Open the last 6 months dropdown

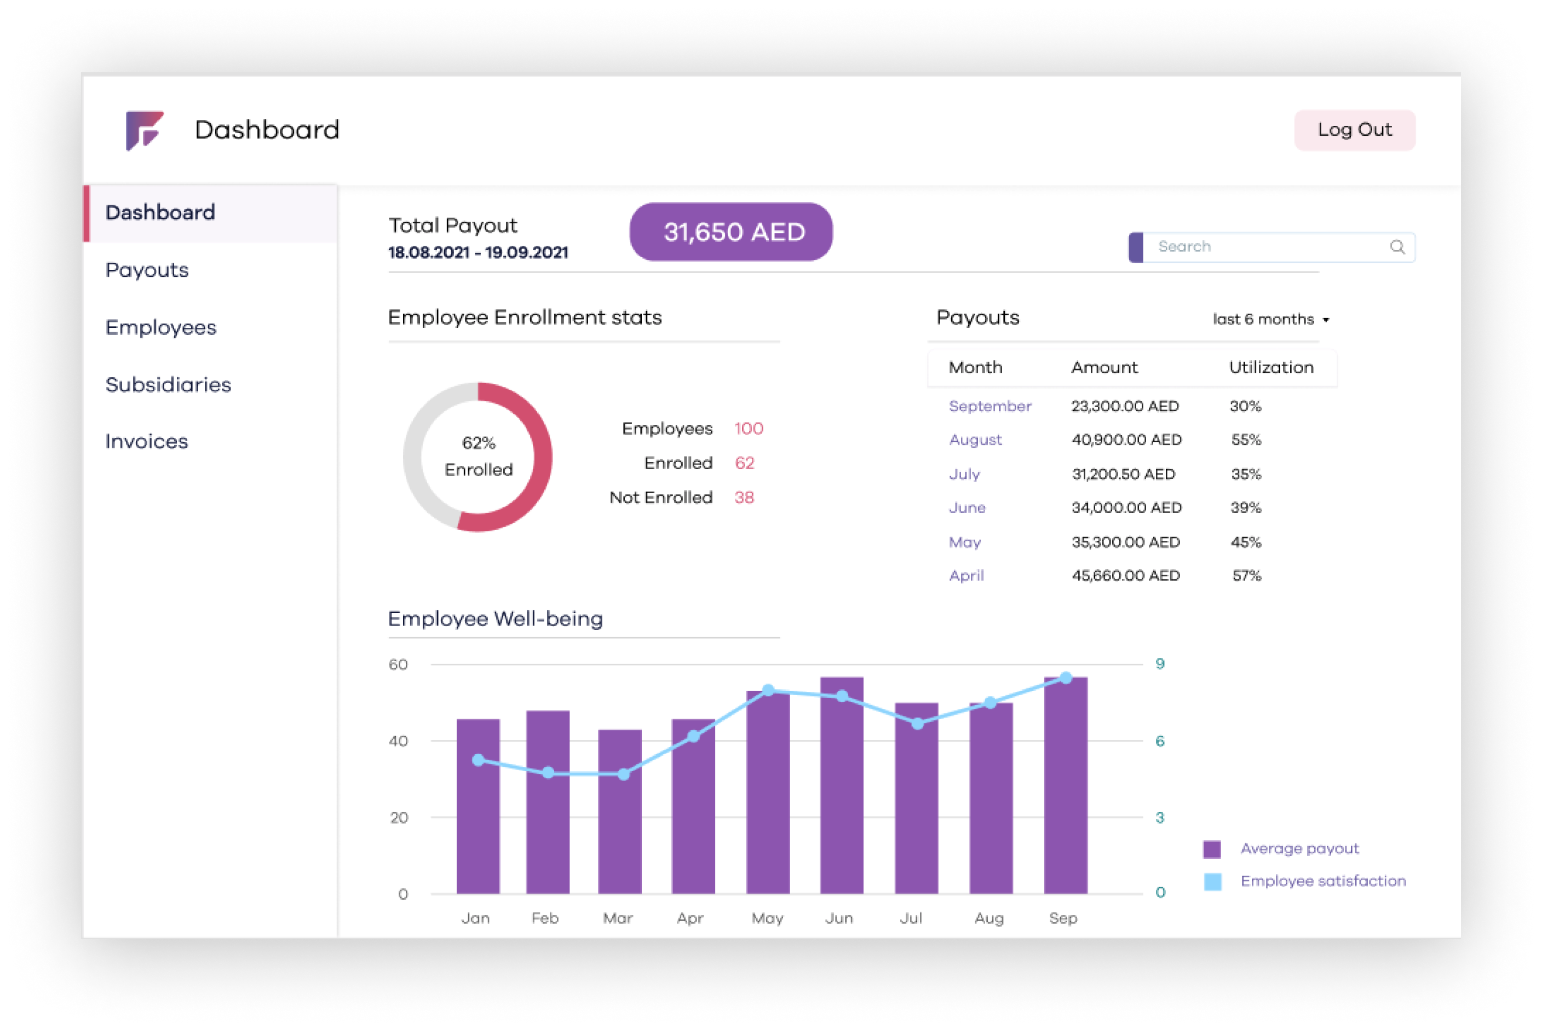(1270, 320)
